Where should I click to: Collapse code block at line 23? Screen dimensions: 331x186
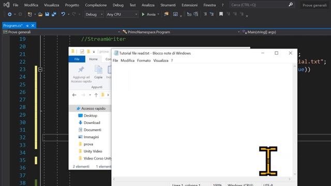(40, 69)
